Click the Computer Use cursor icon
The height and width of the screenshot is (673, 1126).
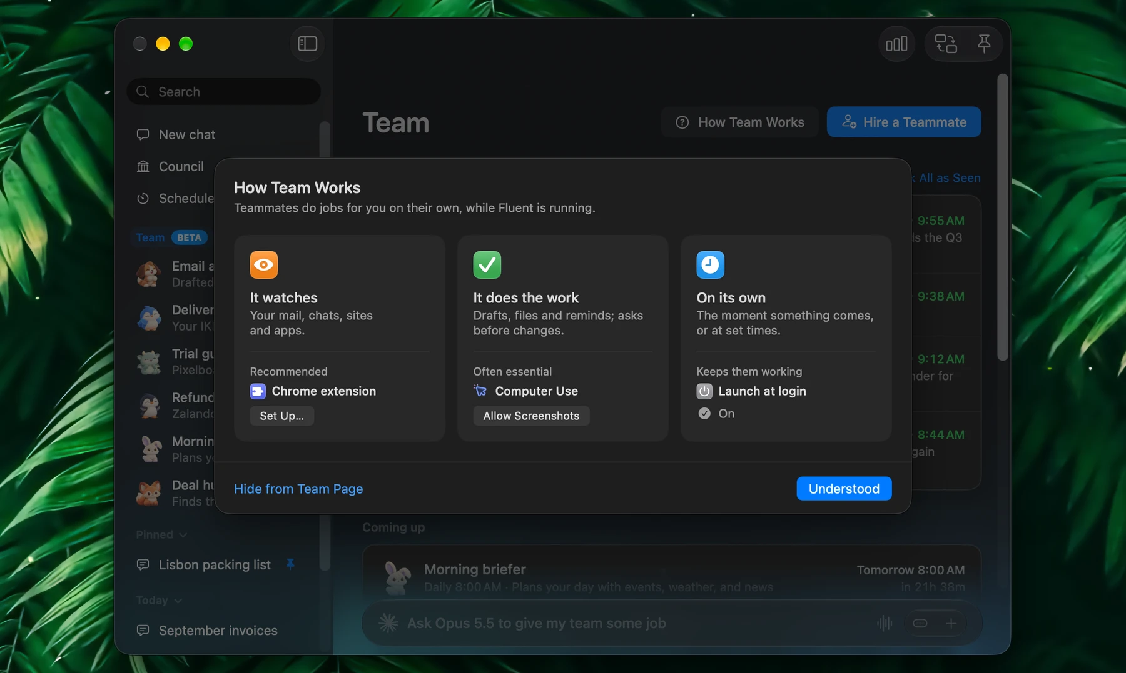coord(480,391)
